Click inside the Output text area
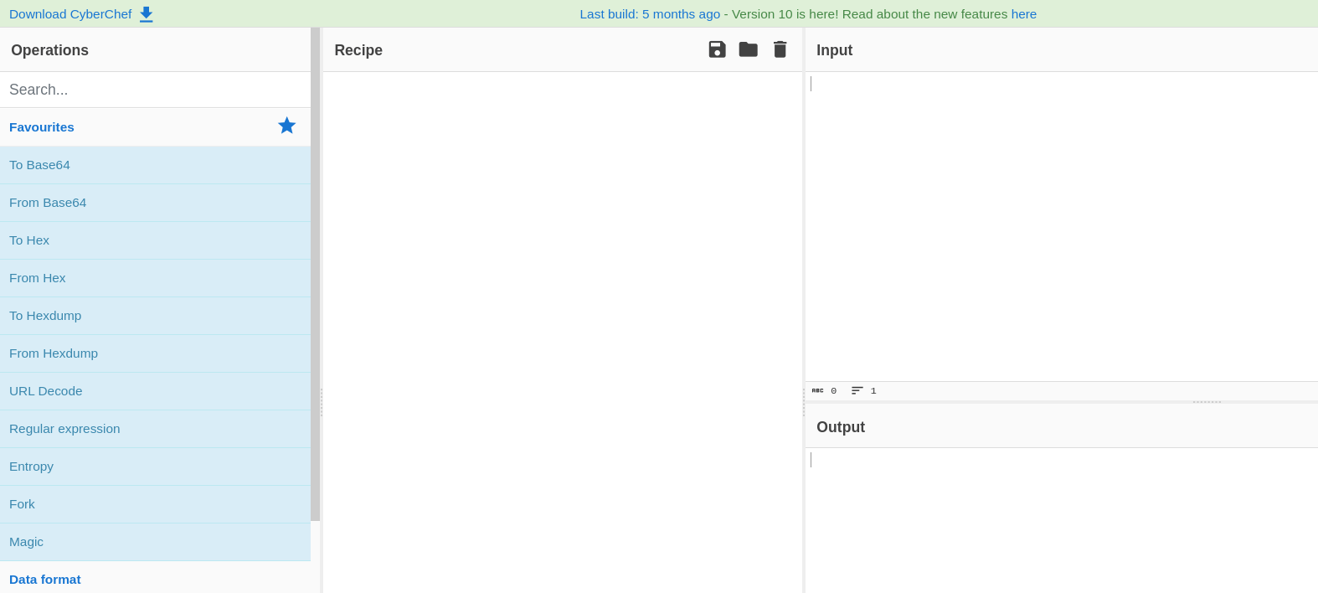 (1062, 520)
